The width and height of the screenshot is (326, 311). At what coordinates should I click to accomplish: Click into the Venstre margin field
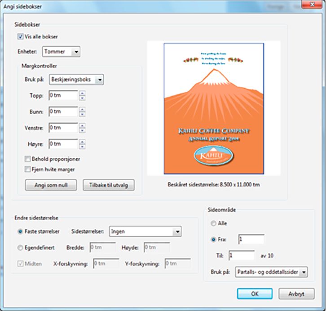tap(63, 128)
